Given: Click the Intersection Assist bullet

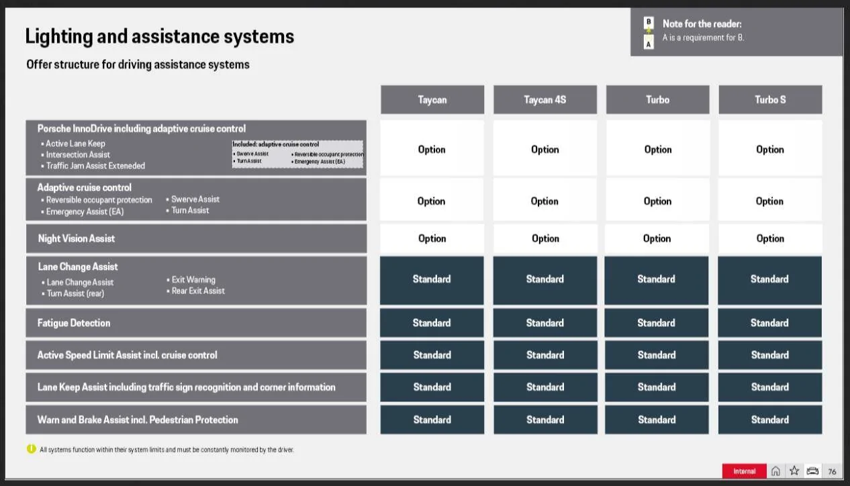Looking at the screenshot, I should (75, 154).
